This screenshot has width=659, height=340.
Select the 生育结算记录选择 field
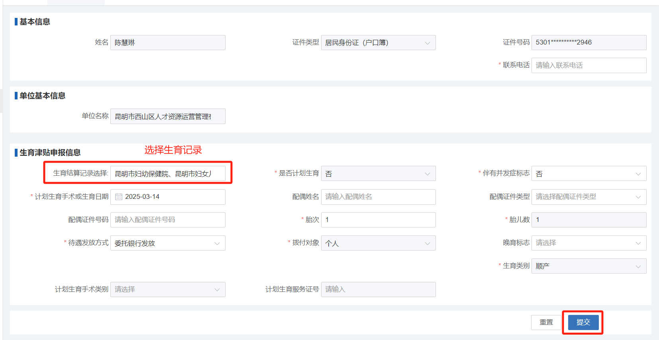pyautogui.click(x=167, y=174)
